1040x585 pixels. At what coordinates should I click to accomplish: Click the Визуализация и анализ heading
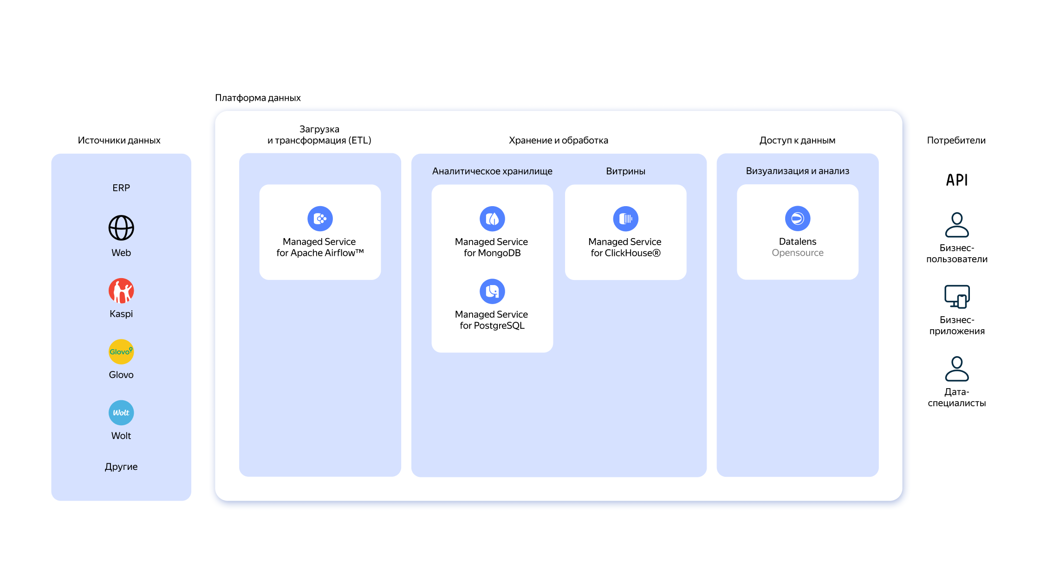point(797,171)
